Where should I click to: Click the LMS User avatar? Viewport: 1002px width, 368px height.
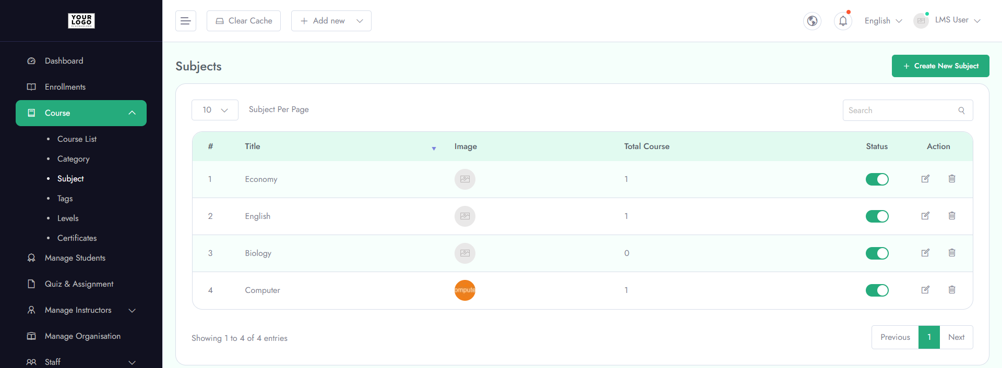pos(921,21)
